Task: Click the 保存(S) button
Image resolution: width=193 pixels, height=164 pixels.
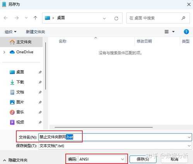Action: click(143, 159)
